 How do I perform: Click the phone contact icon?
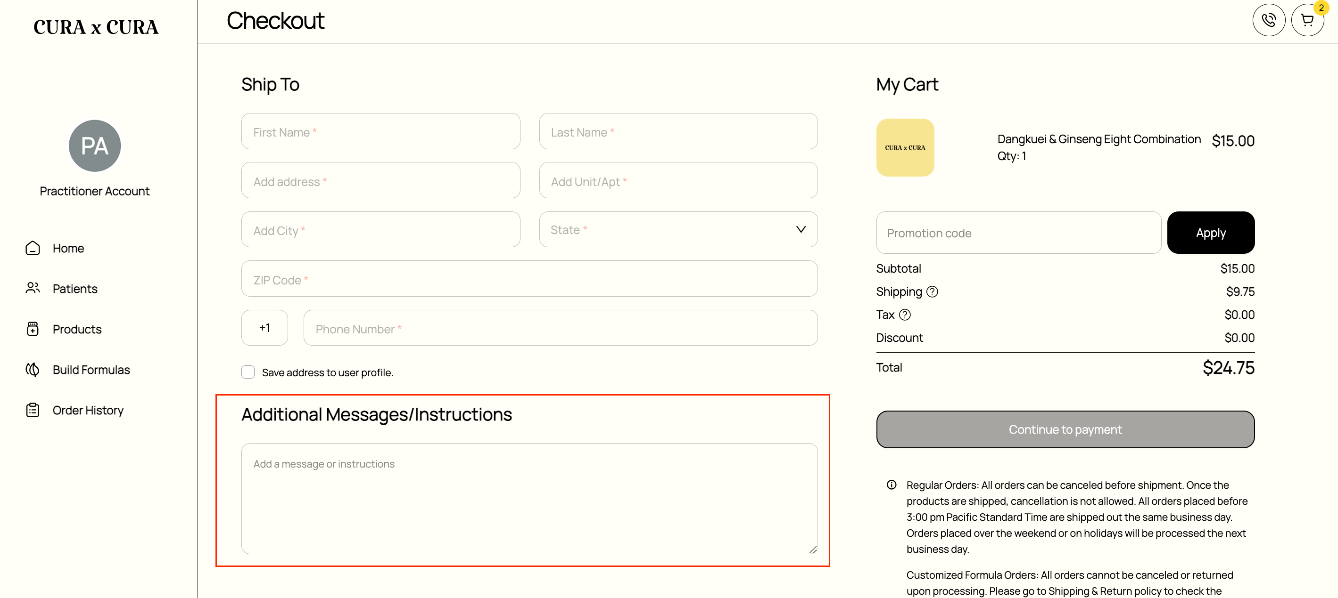click(x=1268, y=20)
